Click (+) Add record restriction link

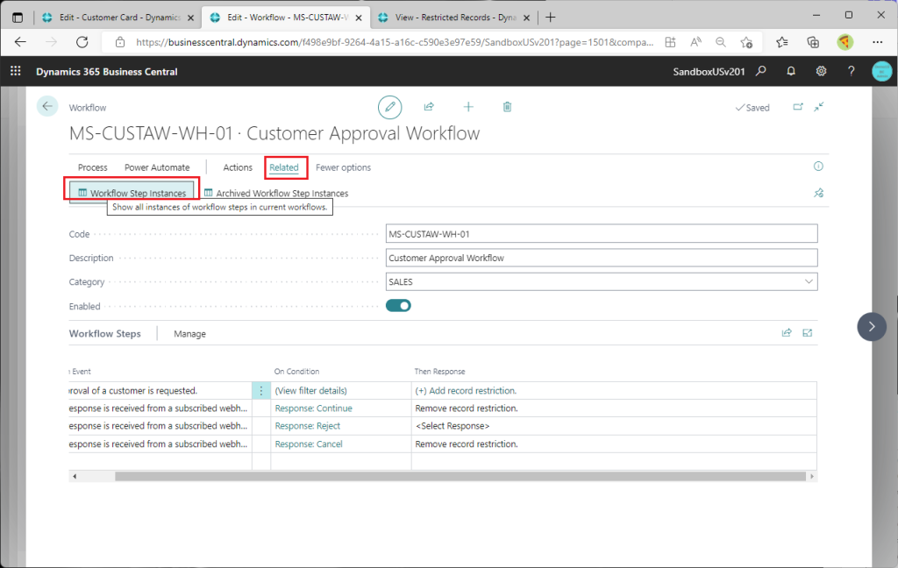pyautogui.click(x=466, y=391)
